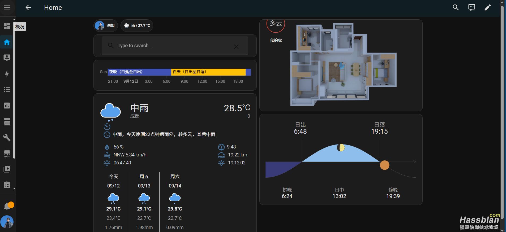
Task: Click the sunset time 19:12:02
Action: pyautogui.click(x=237, y=163)
